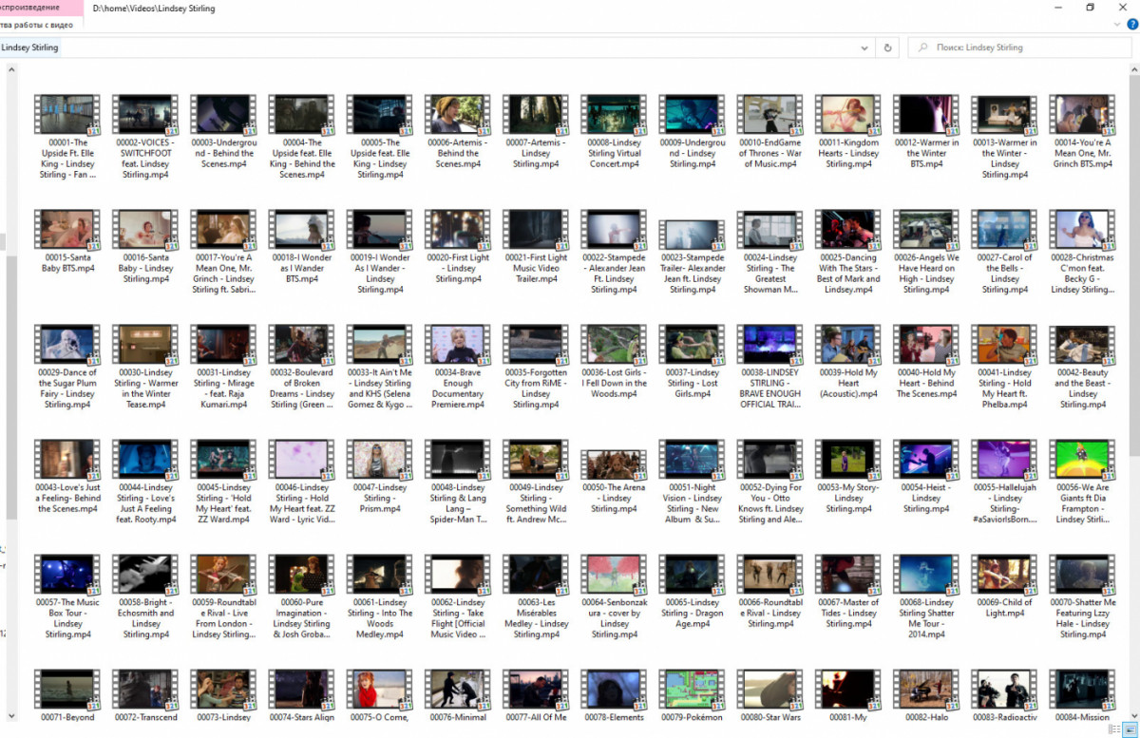Open the Средства работы с видео tab
1140x738 pixels.
pos(36,25)
